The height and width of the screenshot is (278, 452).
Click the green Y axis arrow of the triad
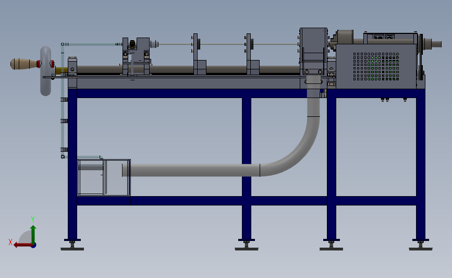pyautogui.click(x=33, y=234)
